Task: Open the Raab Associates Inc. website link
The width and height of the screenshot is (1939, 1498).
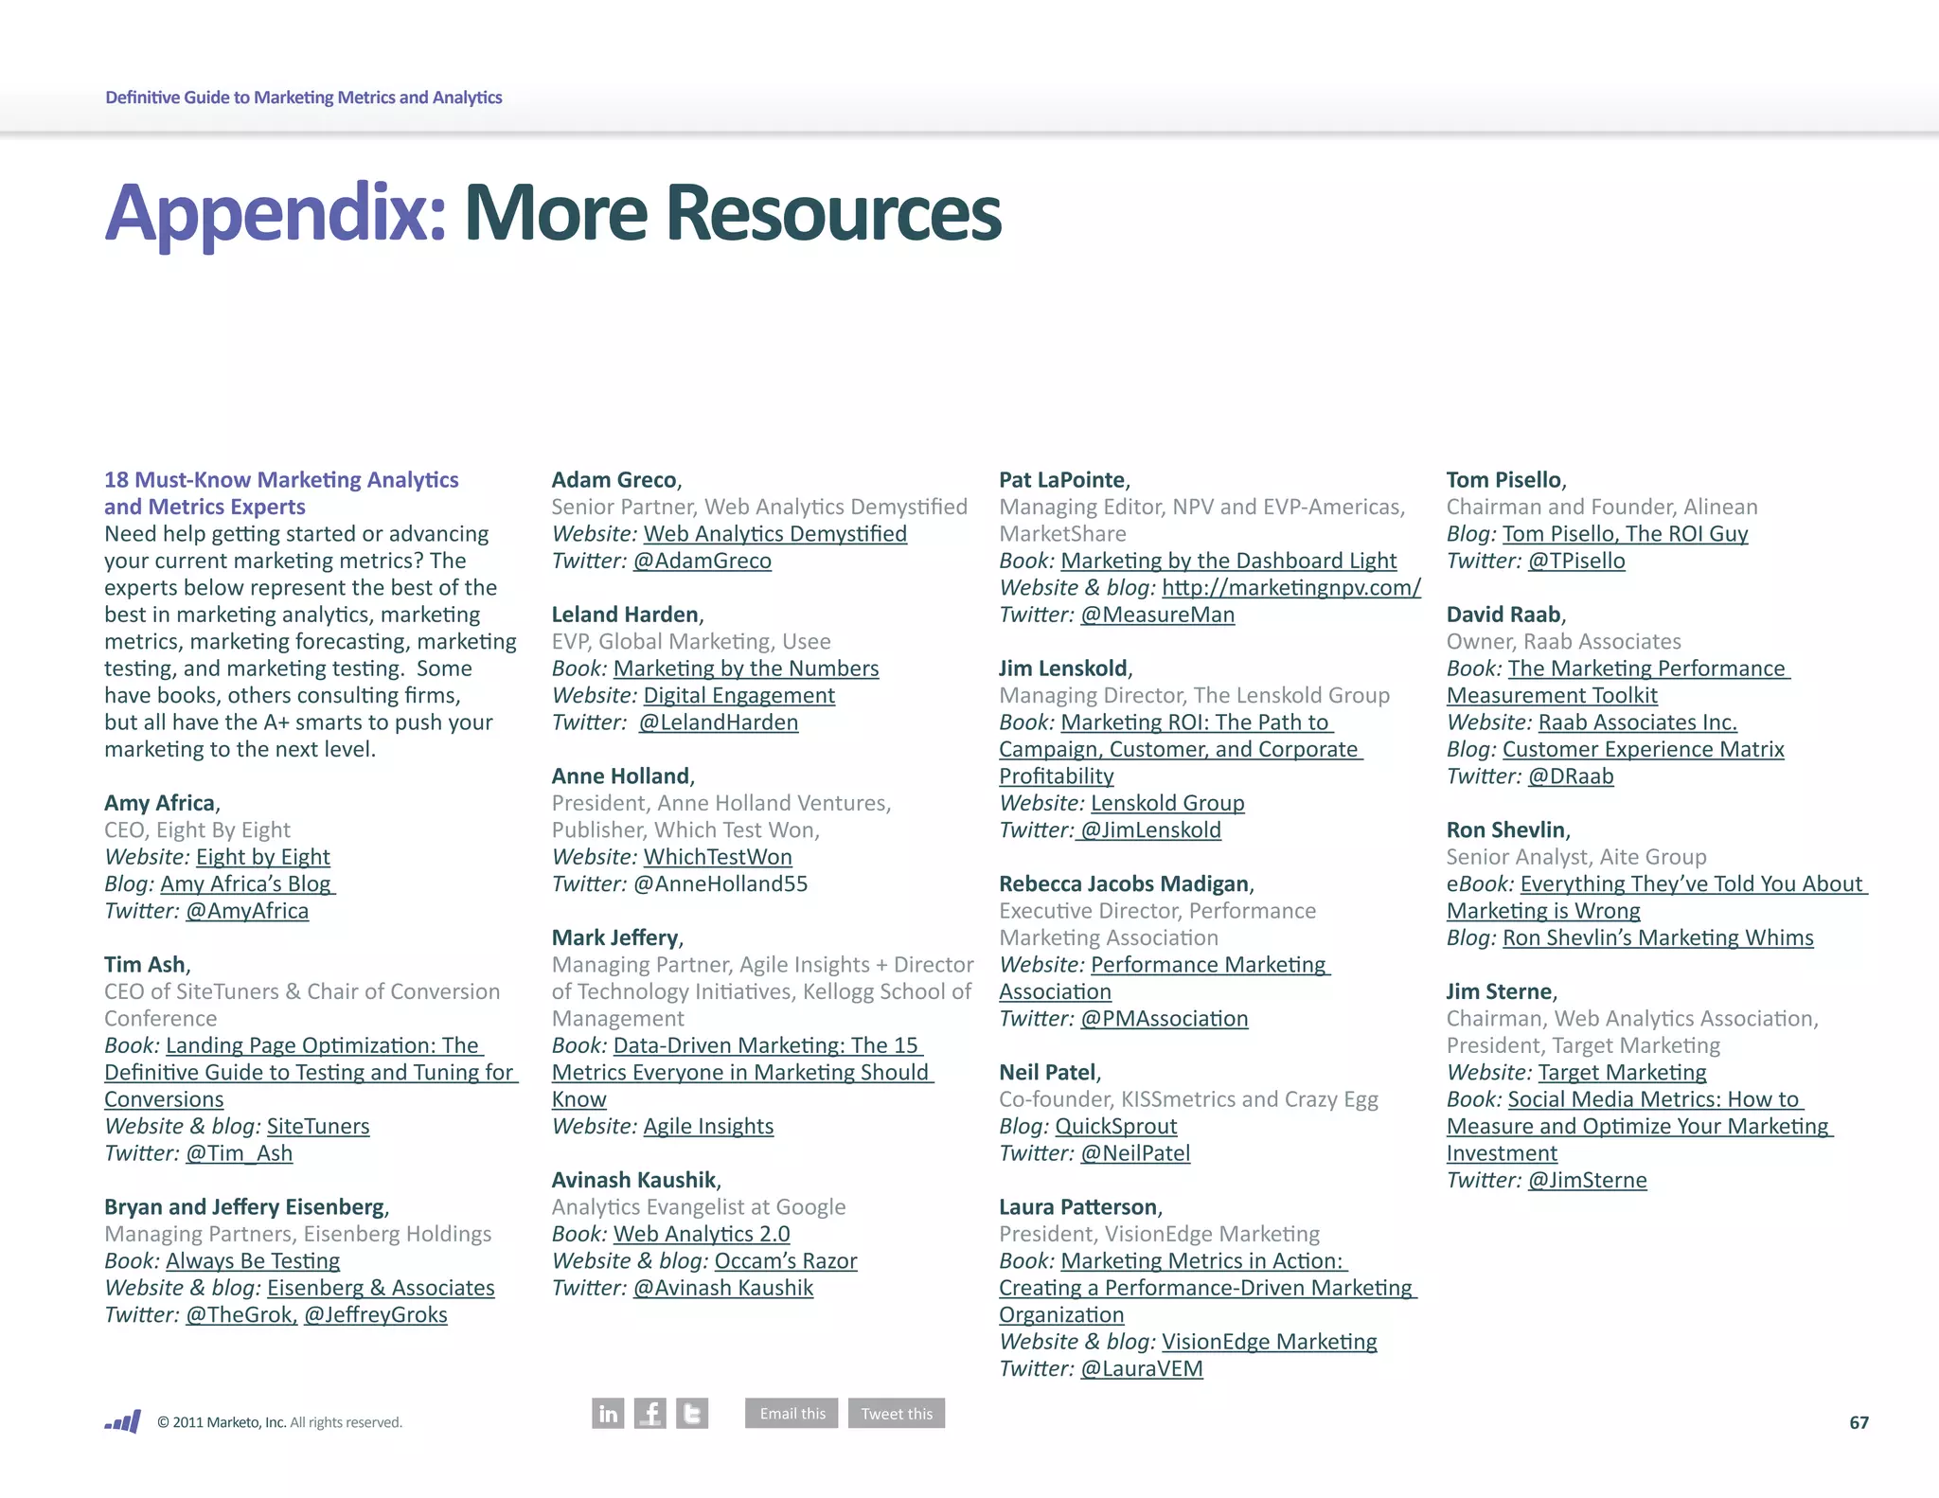Action: click(x=1638, y=722)
